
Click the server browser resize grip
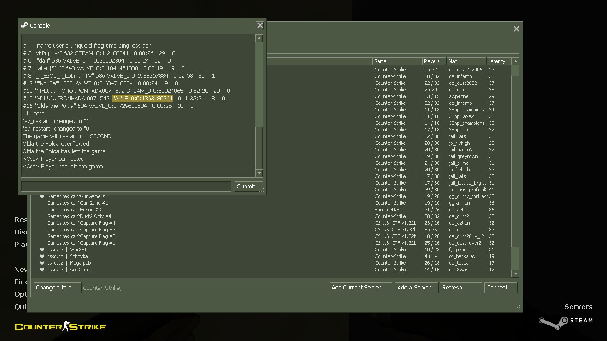tap(518, 307)
